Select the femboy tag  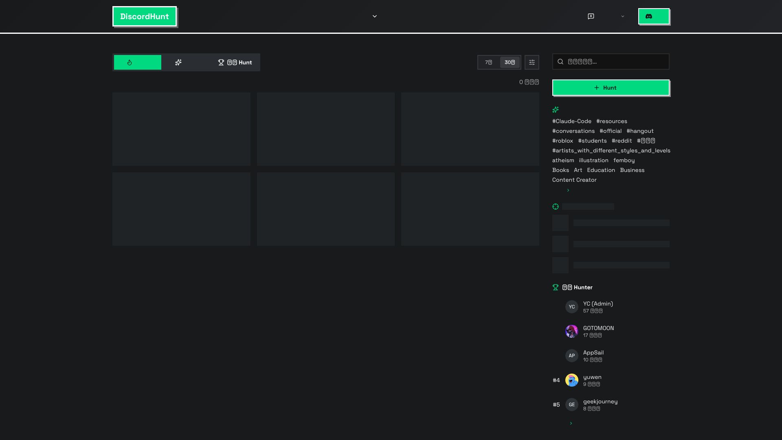624,160
